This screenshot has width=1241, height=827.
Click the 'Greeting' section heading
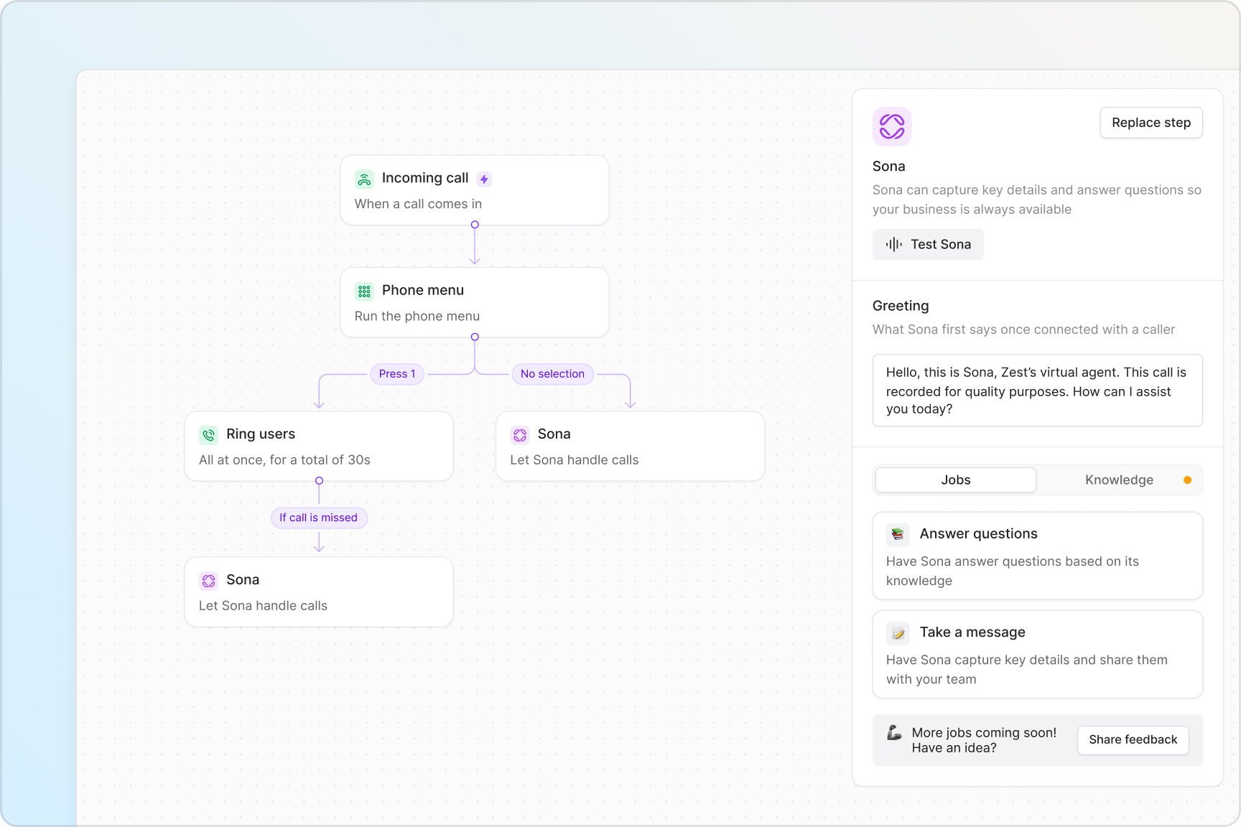(x=901, y=306)
